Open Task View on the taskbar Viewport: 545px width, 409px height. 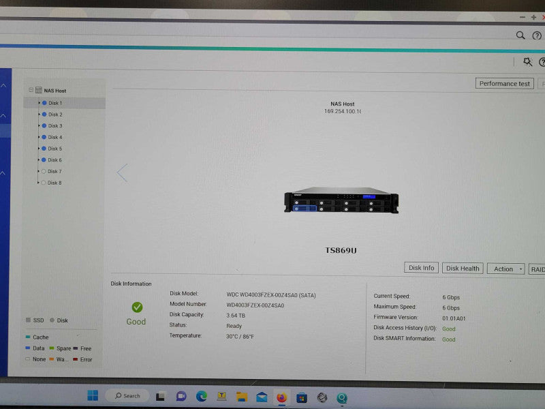pyautogui.click(x=160, y=396)
